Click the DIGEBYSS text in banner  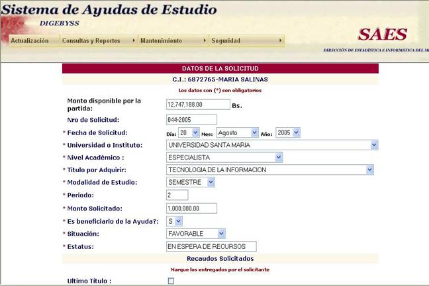tap(60, 23)
